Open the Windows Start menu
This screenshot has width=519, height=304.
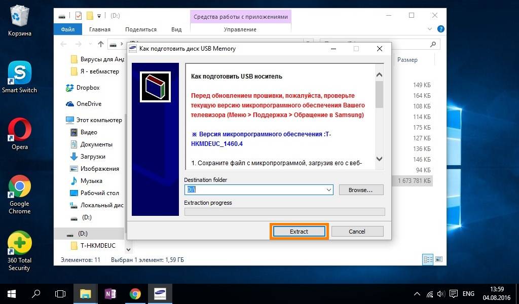(x=11, y=293)
